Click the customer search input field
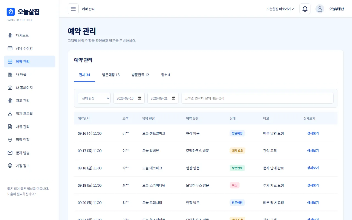The height and width of the screenshot is (220, 352). [257, 98]
